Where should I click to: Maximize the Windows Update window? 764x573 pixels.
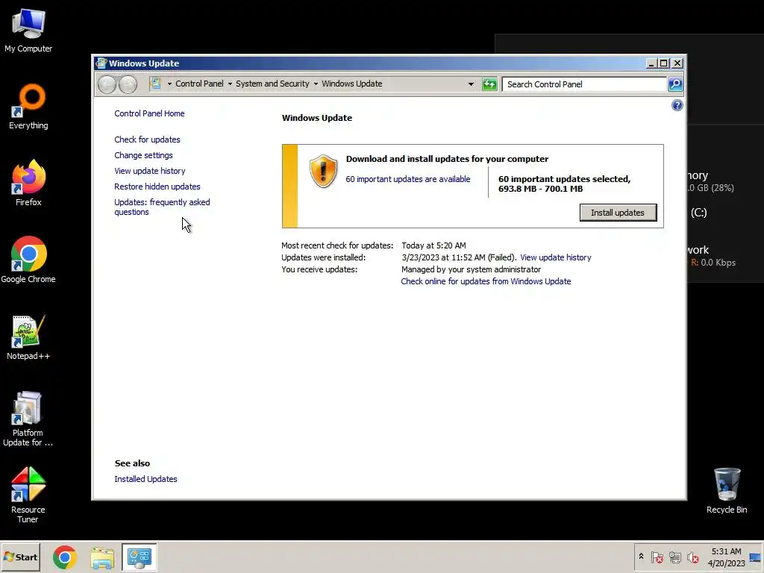(x=663, y=63)
